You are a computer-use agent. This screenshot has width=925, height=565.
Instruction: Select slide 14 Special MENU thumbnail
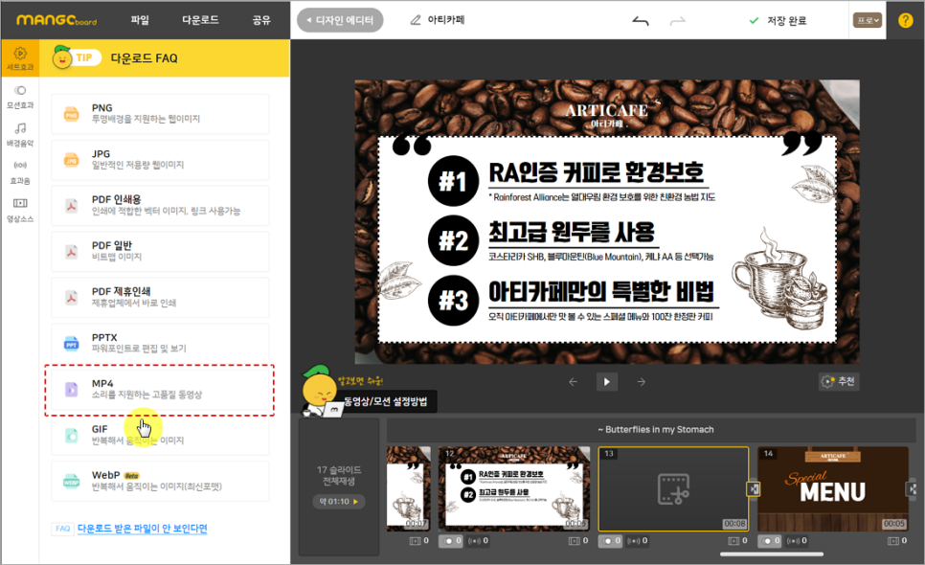coord(833,489)
